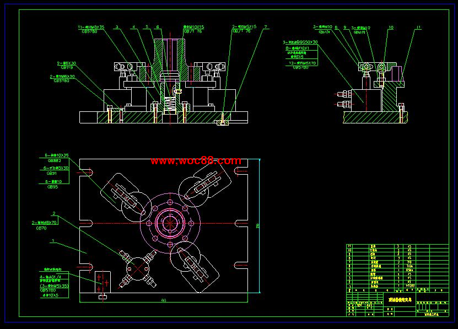
Task: Select the 'GB70' standard label
Action: (41, 228)
